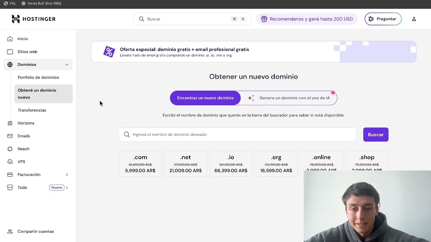
Task: Click the Preguntar button
Action: 383,19
